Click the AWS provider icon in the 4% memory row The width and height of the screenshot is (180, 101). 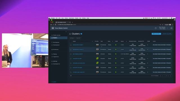point(97,45)
